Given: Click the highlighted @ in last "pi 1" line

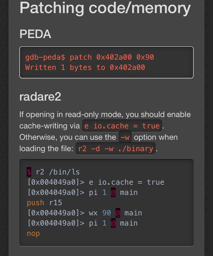Looking at the screenshot, I should pos(113,223).
